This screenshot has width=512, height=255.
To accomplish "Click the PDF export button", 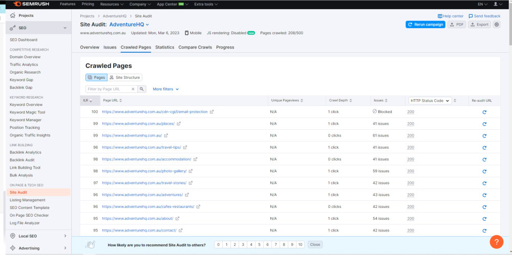I will click(457, 25).
